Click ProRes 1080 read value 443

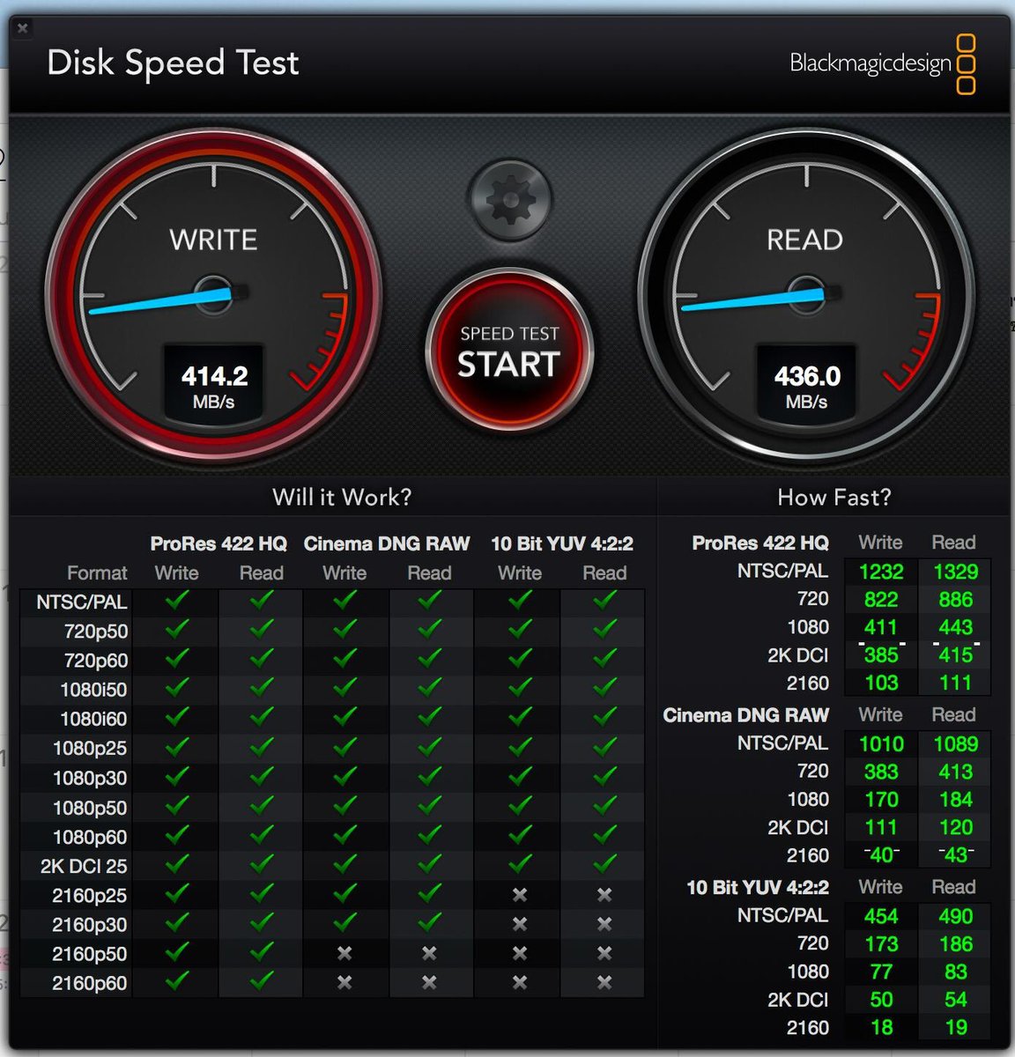[x=956, y=627]
